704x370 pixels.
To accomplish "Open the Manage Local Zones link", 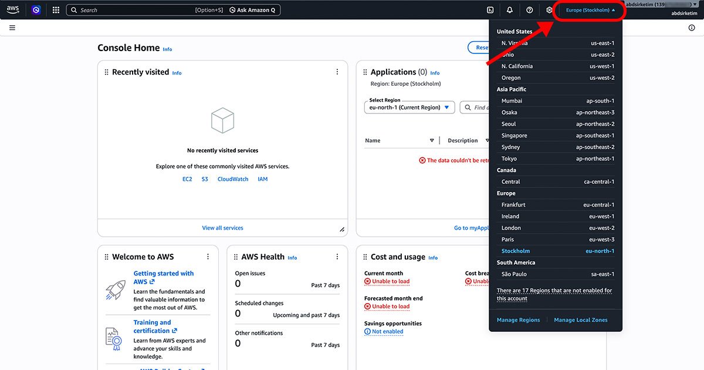I will click(x=581, y=320).
